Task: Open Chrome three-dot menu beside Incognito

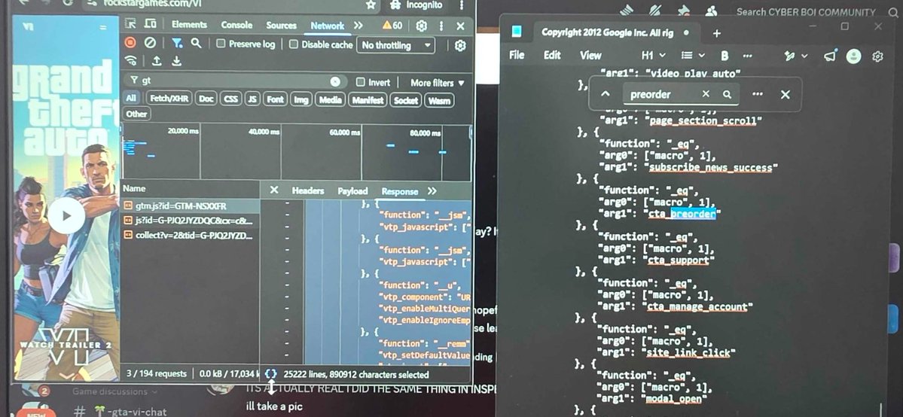Action: (x=461, y=5)
